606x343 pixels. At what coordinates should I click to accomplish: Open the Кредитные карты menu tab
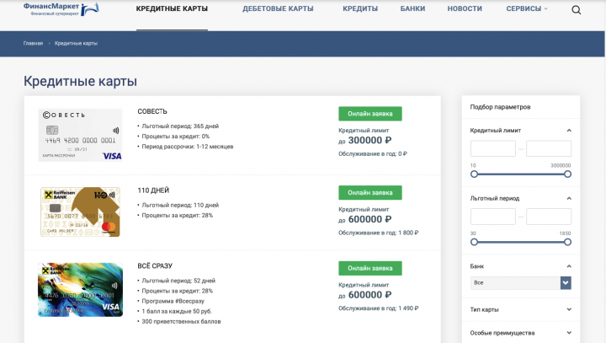(x=172, y=8)
